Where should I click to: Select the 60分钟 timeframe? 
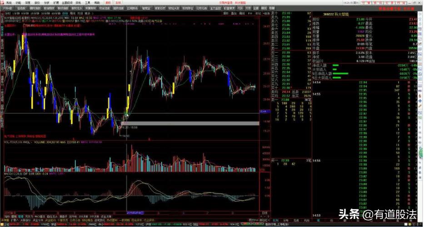pos(55,13)
